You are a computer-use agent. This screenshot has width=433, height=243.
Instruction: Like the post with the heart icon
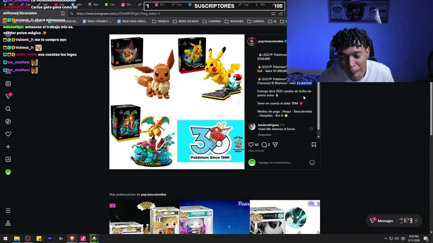pos(251,145)
